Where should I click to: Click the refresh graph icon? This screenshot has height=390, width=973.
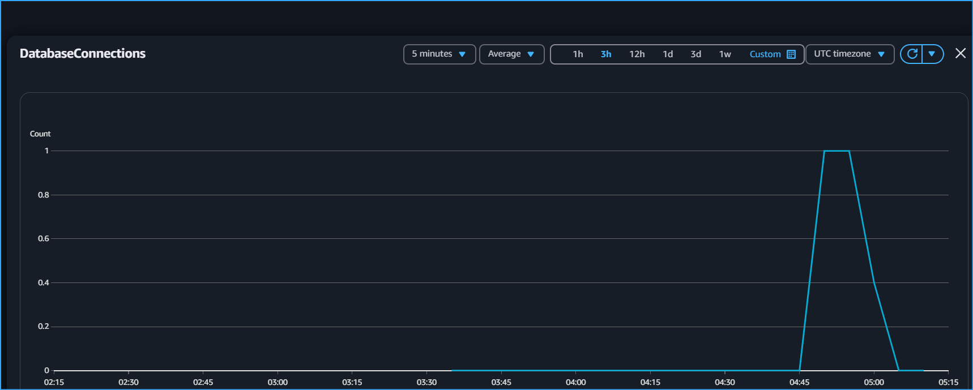[912, 54]
